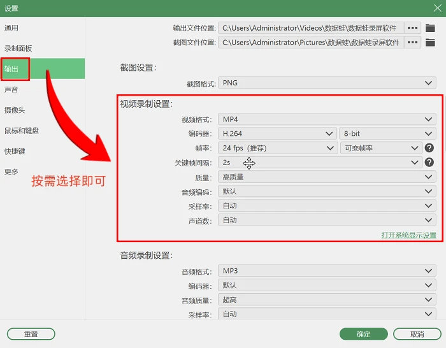Open the 截图格式 PNG dropdown
This screenshot has width=446, height=348.
(327, 83)
